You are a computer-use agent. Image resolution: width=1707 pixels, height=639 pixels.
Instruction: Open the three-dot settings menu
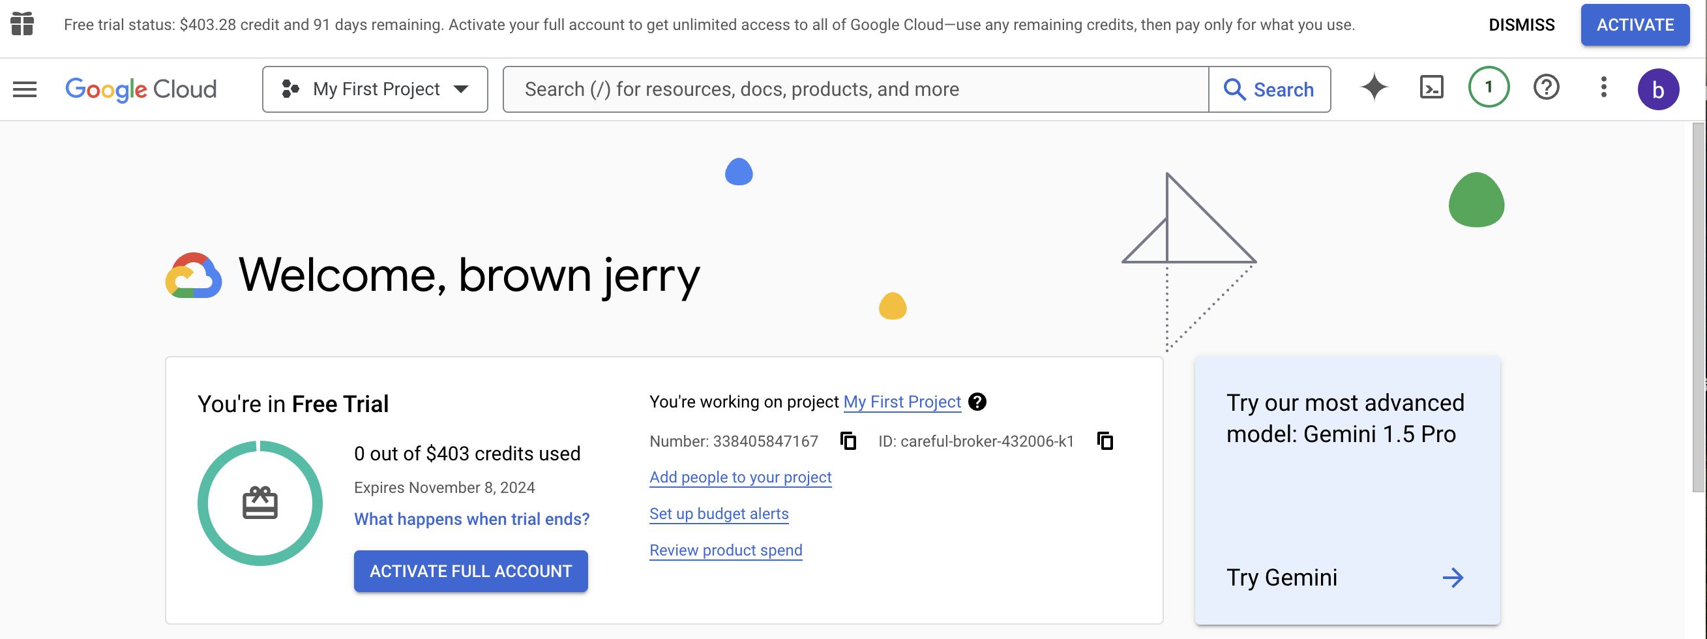[x=1603, y=87]
